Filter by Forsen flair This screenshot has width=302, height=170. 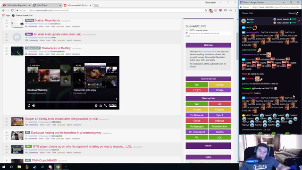[197, 110]
